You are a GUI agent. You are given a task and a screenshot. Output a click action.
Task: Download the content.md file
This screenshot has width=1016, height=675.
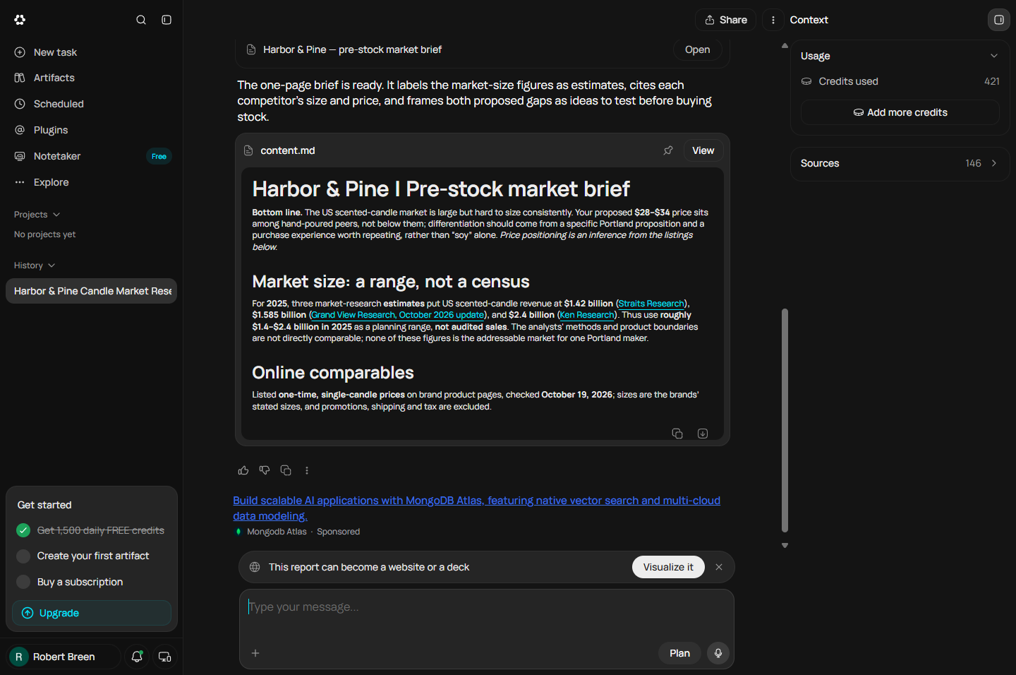pos(703,434)
